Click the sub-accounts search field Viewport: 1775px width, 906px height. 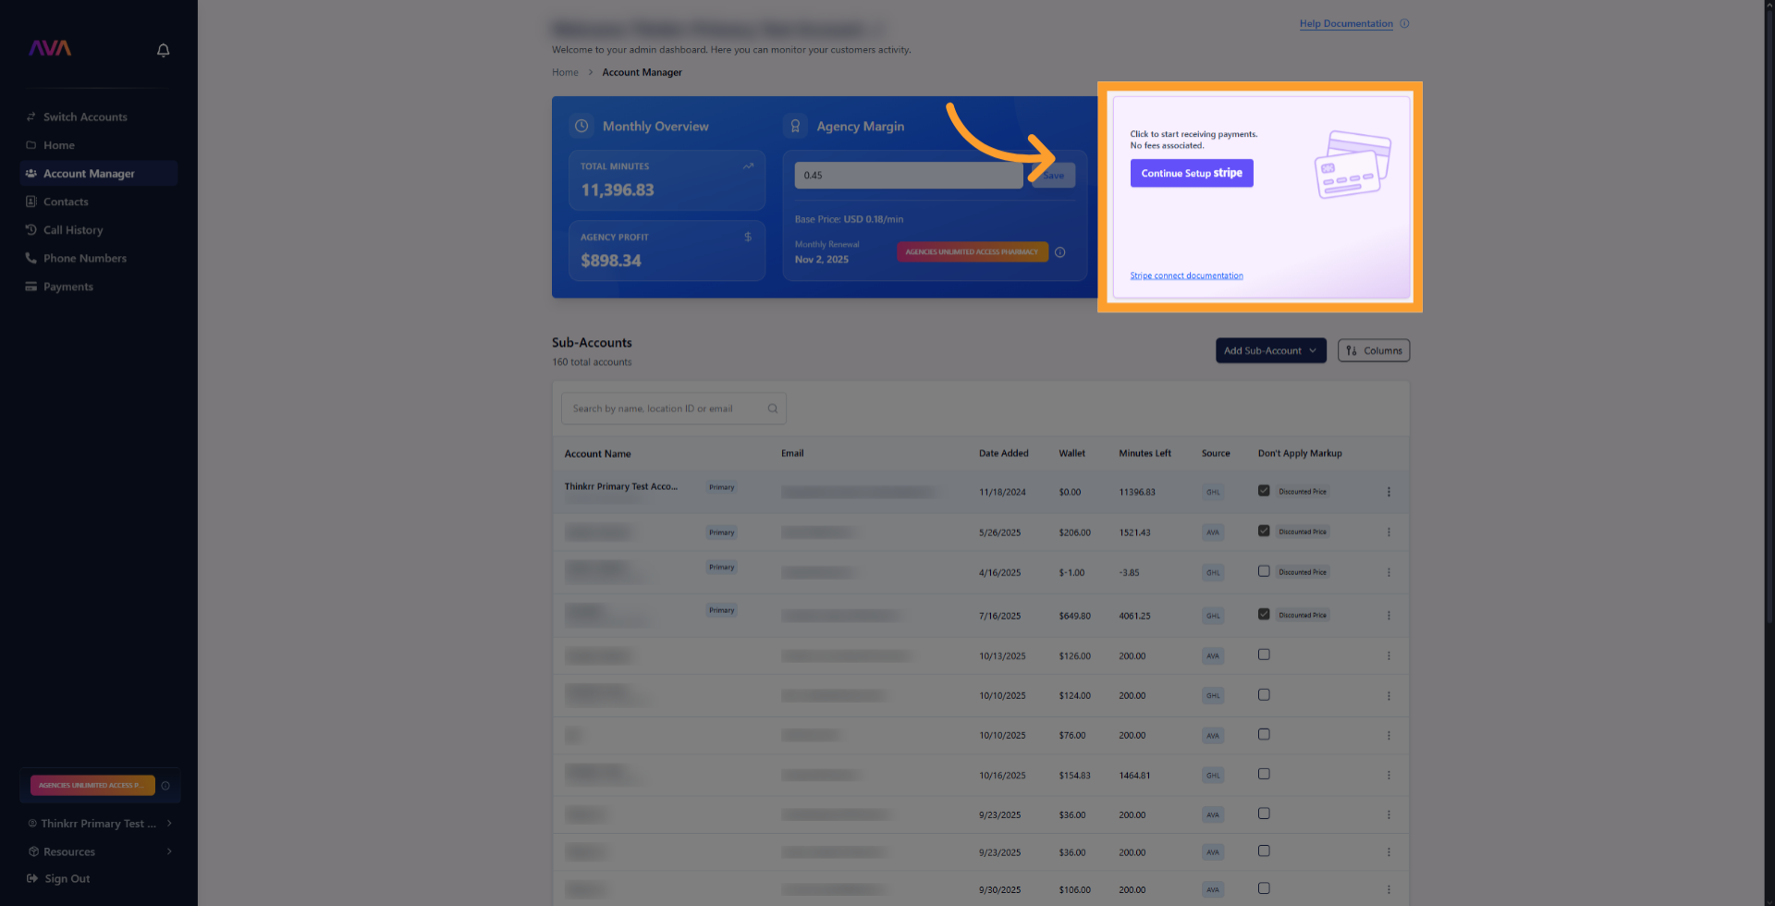(x=673, y=409)
